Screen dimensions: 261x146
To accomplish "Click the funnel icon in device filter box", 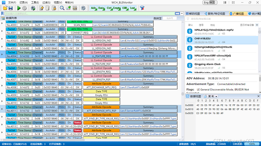I will [x=188, y=19].
